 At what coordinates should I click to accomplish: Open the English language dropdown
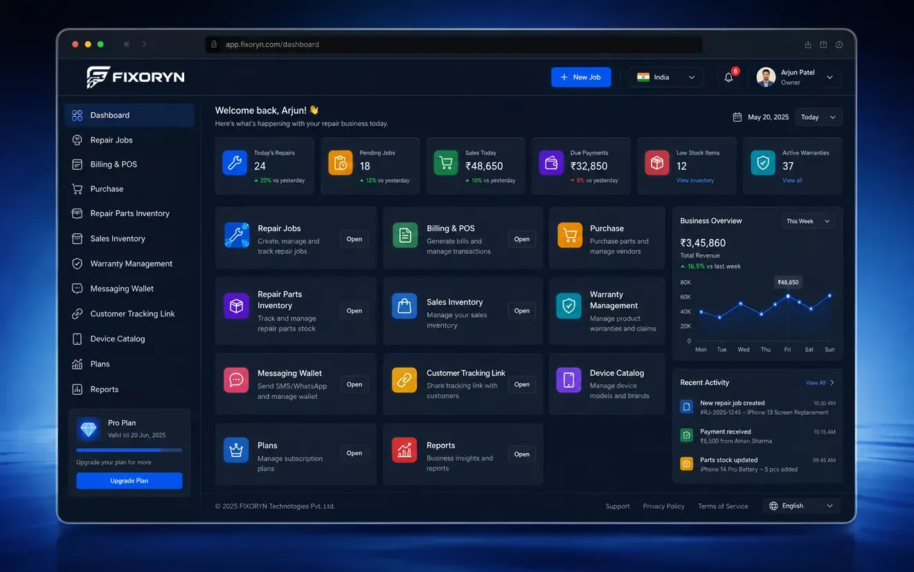801,506
